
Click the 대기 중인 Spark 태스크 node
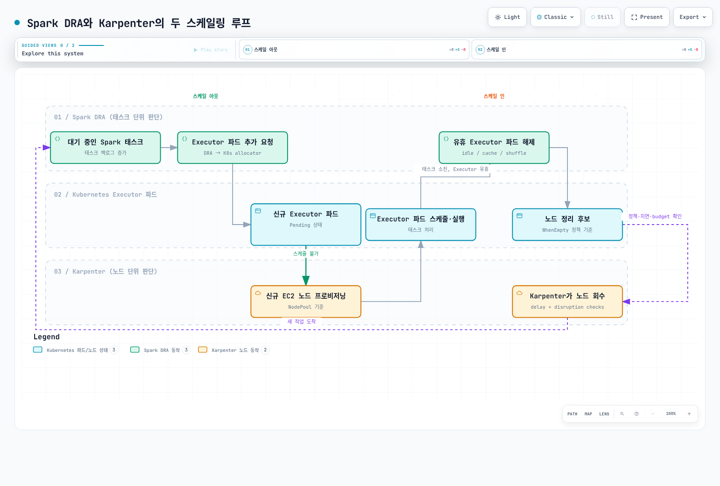pos(106,148)
